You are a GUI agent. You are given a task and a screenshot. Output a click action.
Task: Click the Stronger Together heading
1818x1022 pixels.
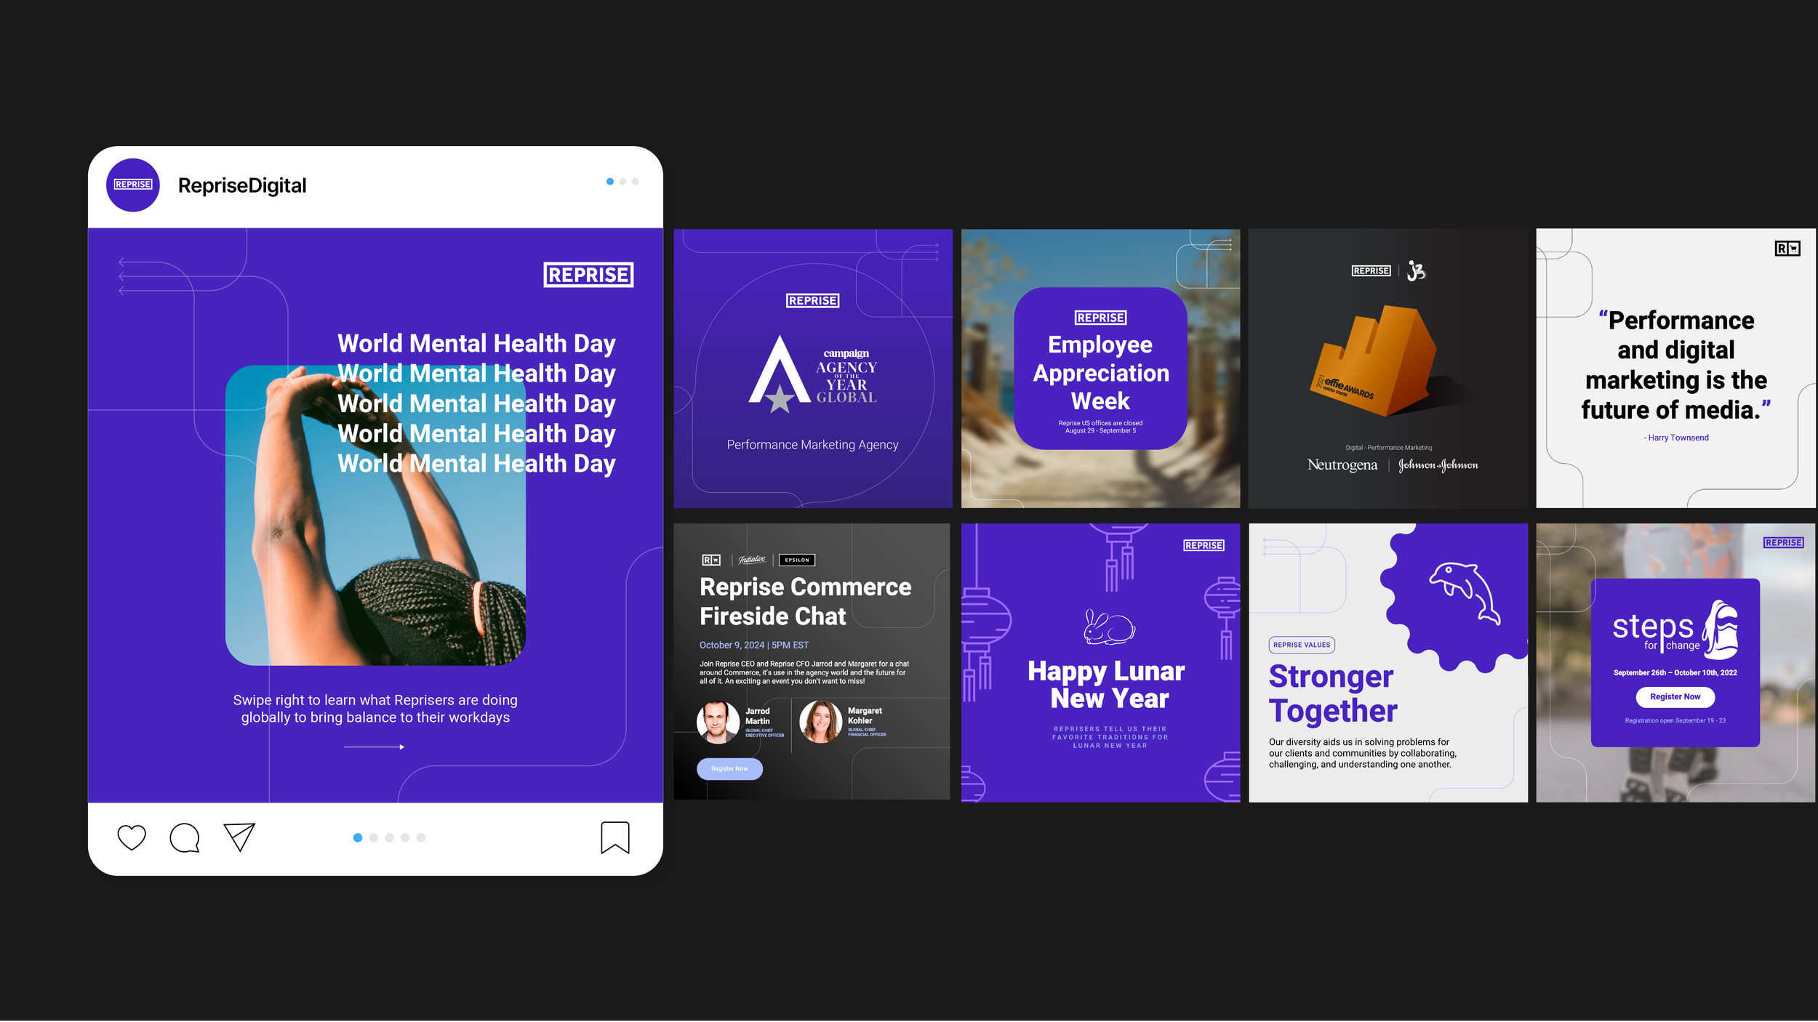click(x=1332, y=694)
